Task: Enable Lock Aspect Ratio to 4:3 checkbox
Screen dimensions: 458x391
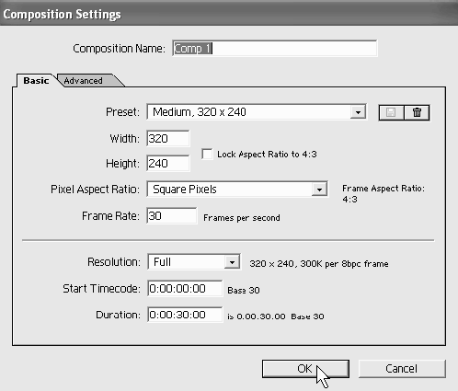Action: (207, 154)
